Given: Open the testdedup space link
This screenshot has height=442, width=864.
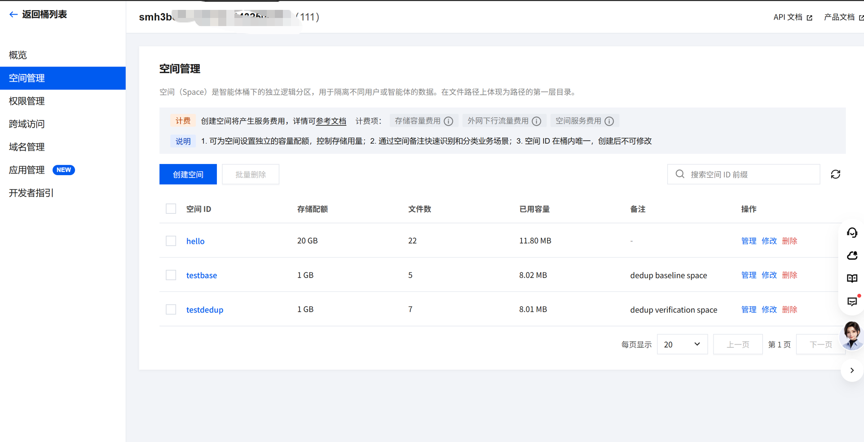Looking at the screenshot, I should tap(205, 310).
